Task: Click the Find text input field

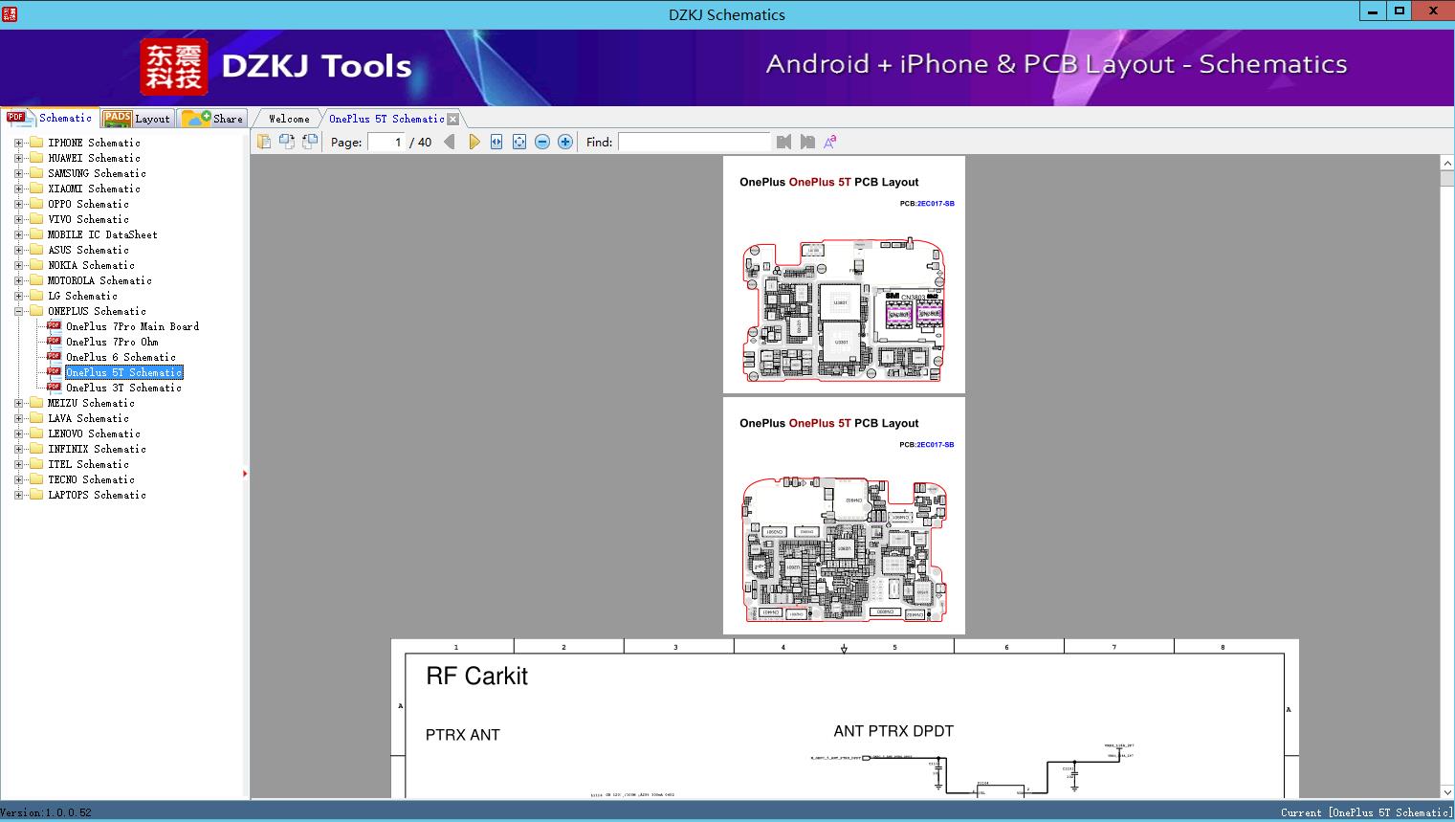Action: click(x=694, y=142)
